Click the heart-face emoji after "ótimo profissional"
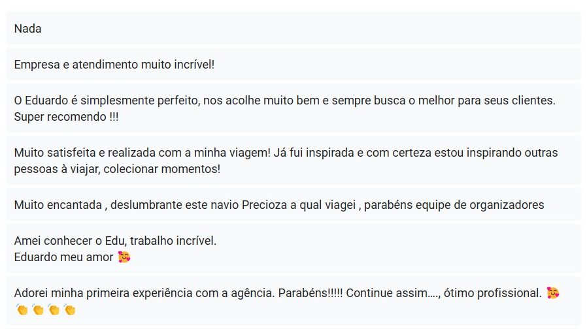The width and height of the screenshot is (587, 329). click(553, 293)
